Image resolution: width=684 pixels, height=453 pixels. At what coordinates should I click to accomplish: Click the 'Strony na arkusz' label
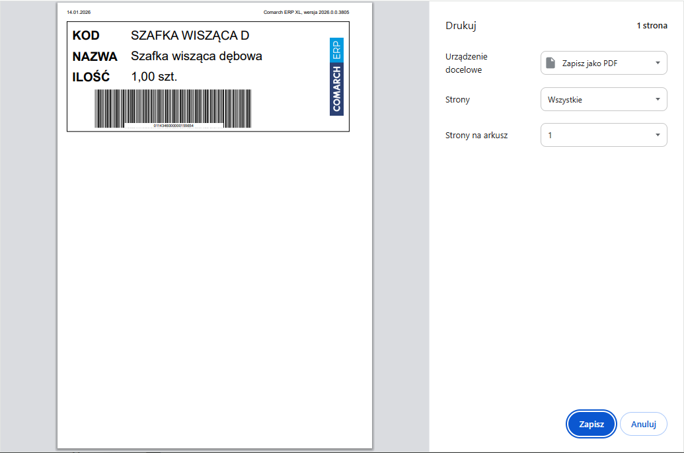(x=476, y=136)
